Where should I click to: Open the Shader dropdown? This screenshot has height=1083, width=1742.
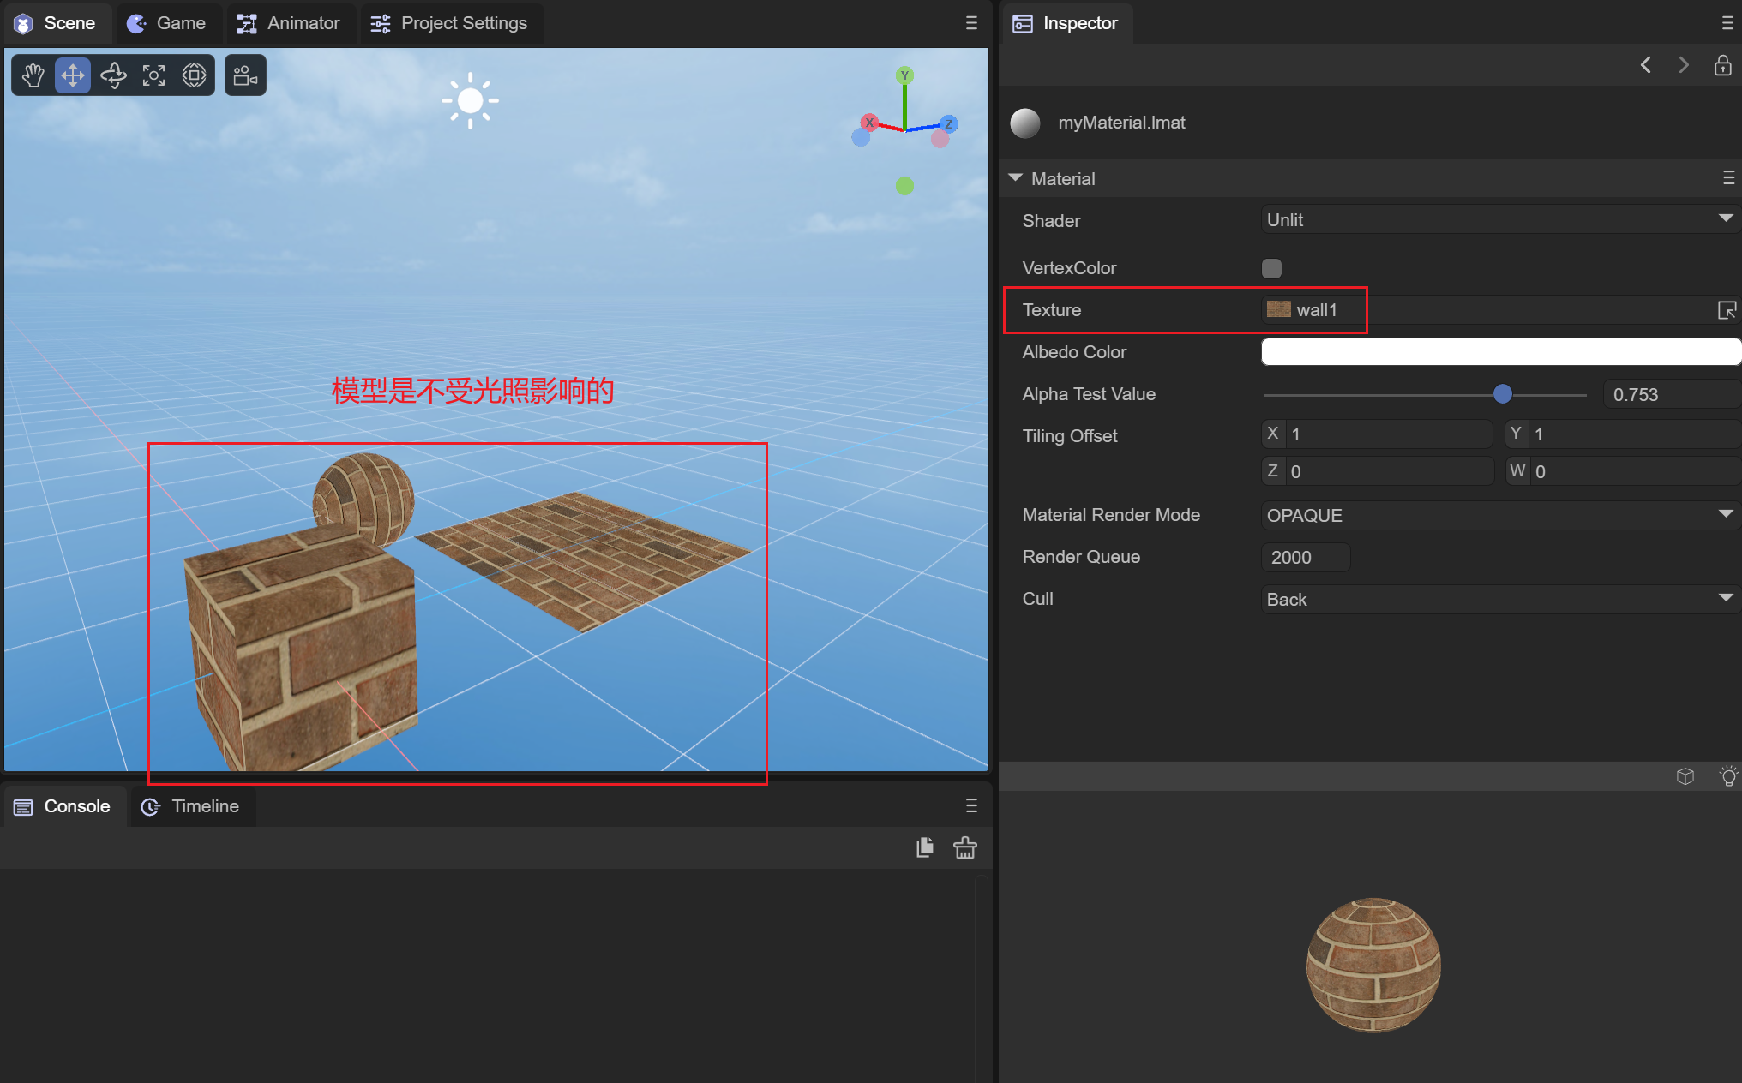[1499, 220]
